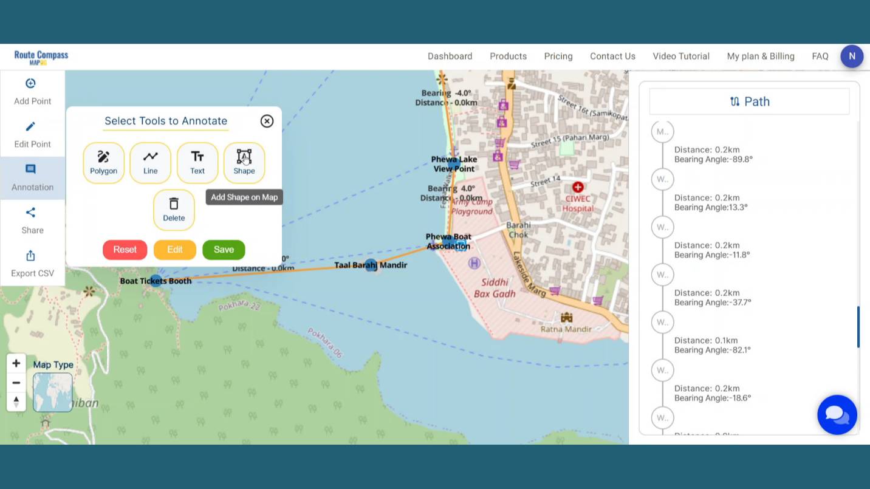This screenshot has width=870, height=489.
Task: Open the user profile avatar N
Action: [852, 56]
